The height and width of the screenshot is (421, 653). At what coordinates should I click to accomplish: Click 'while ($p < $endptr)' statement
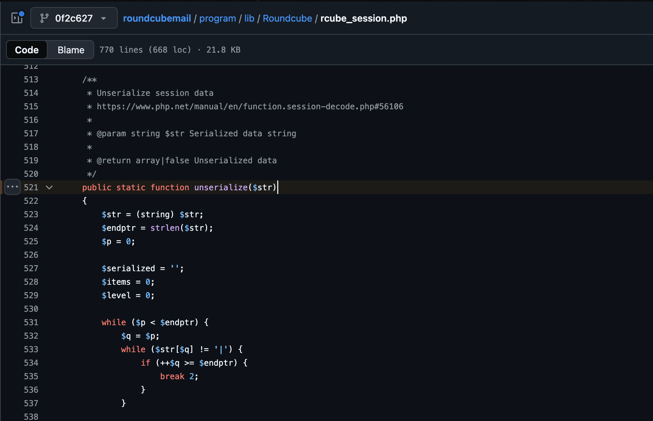[150, 322]
